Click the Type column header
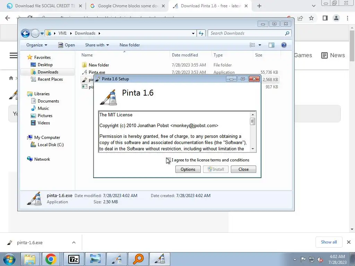Image resolution: width=355 pixels, height=266 pixels. [x=232, y=55]
